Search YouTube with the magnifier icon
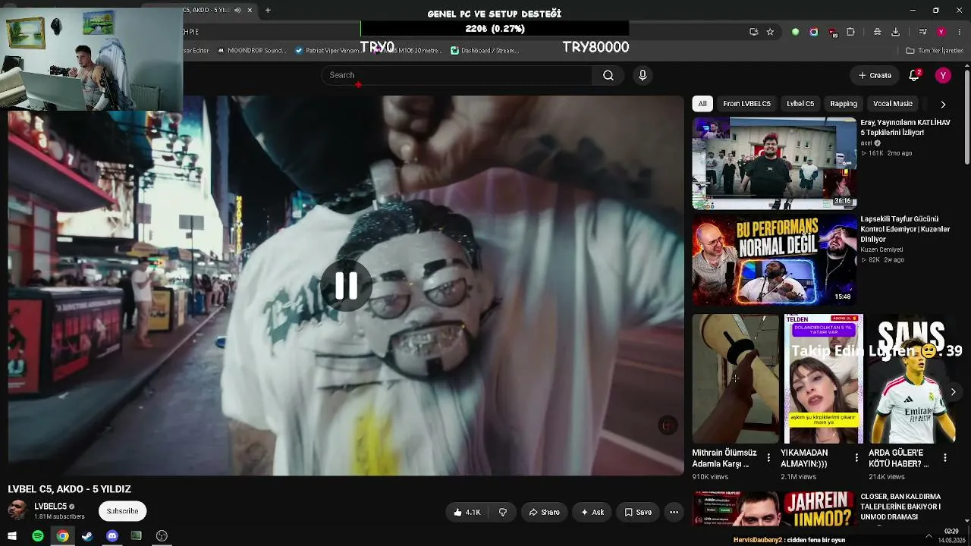 pos(608,75)
